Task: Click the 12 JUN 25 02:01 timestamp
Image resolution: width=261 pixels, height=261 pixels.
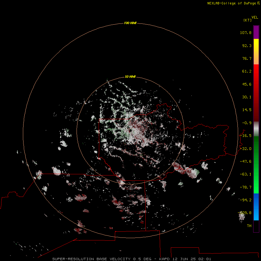Action: pos(192,259)
